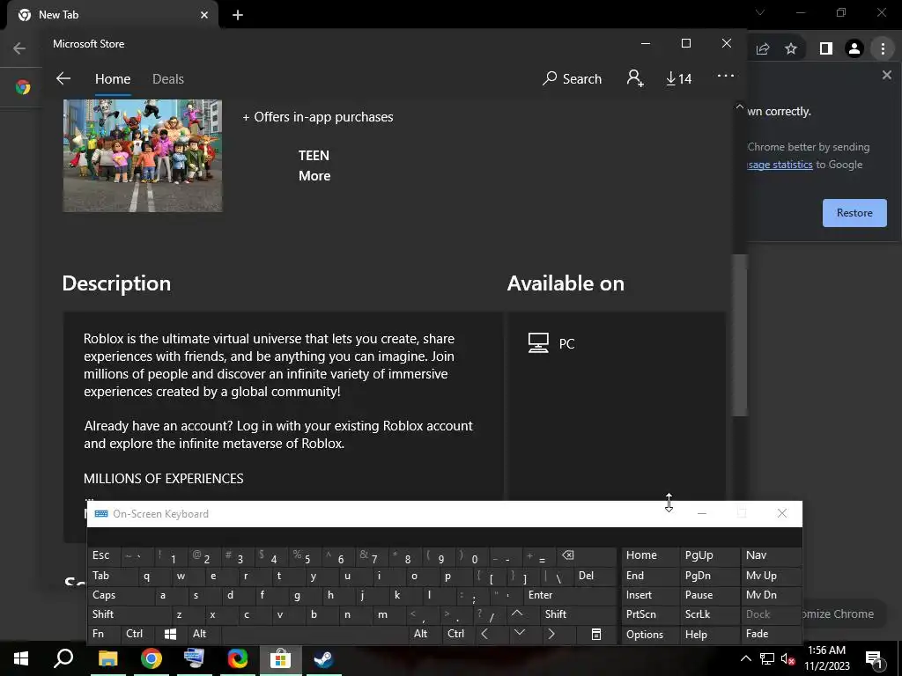Open taskbar search magnifier
This screenshot has height=676, width=902.
63,658
